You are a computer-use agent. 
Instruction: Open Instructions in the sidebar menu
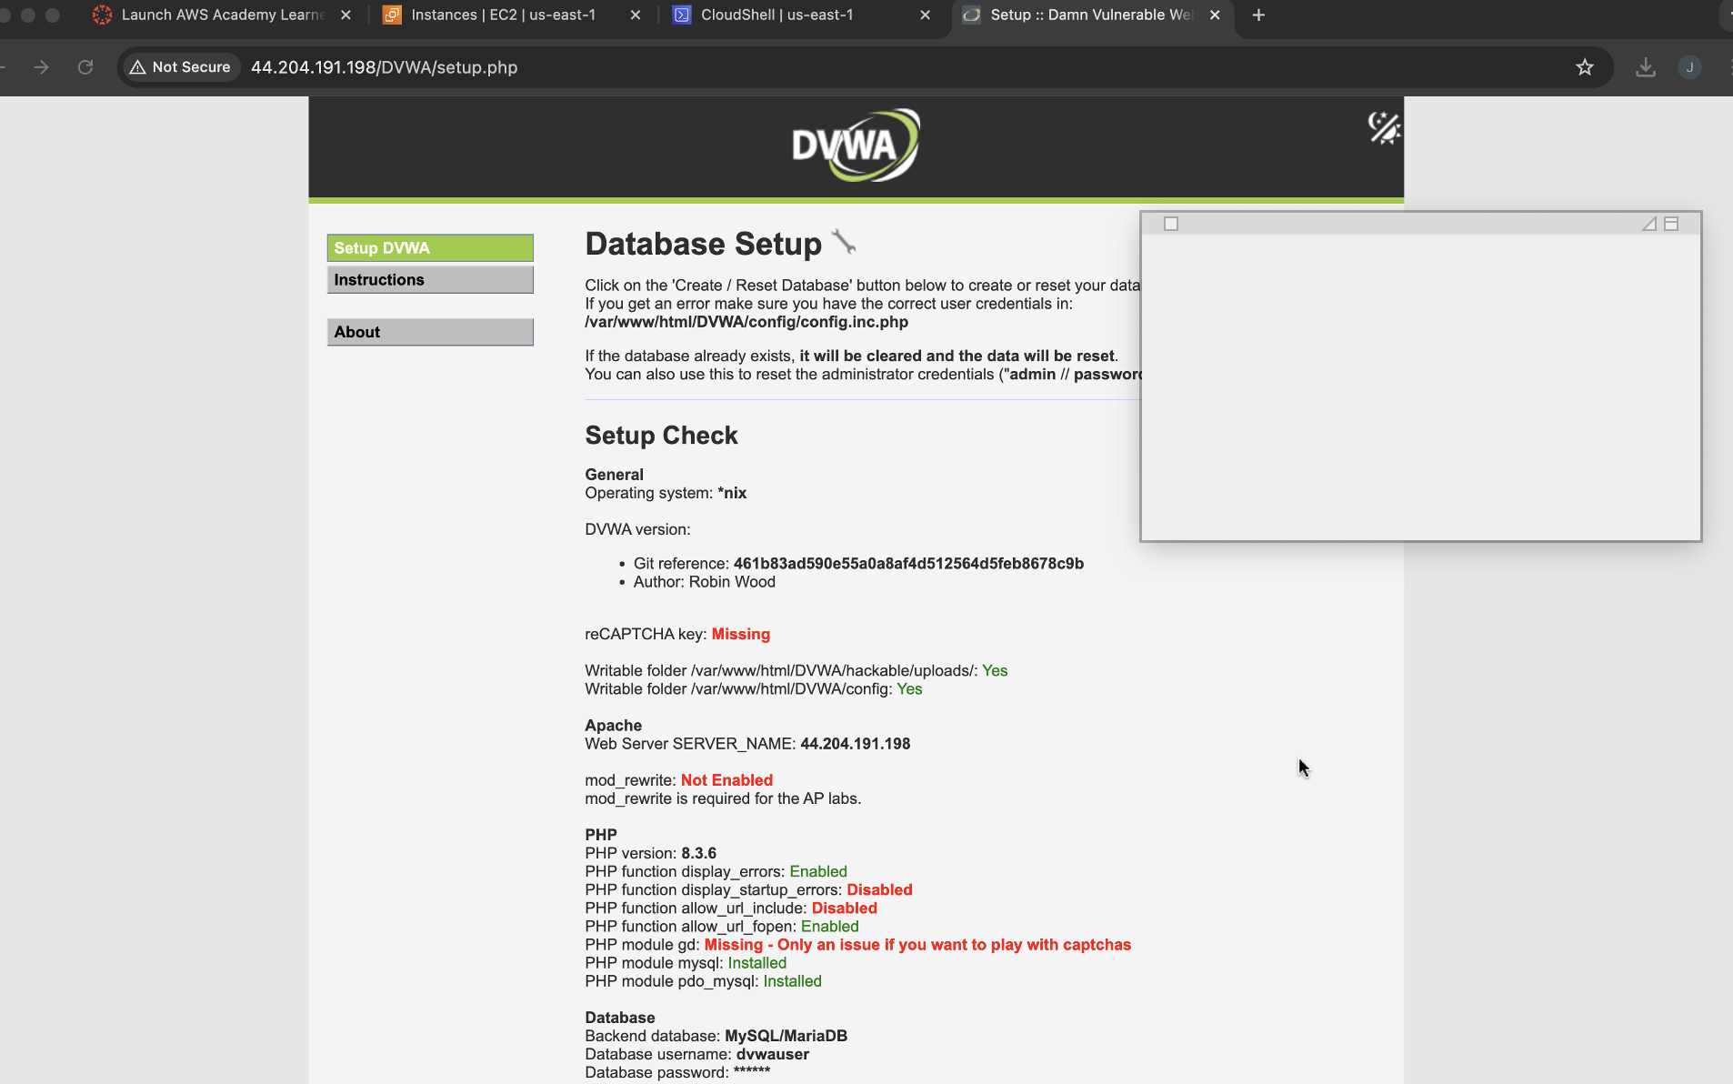(430, 280)
